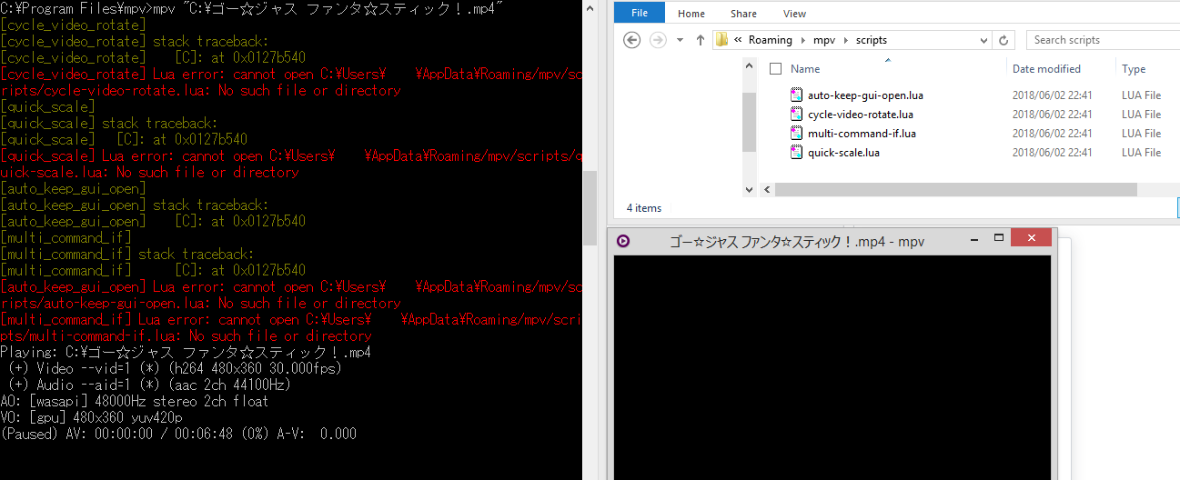
Task: Refresh the scripts folder view
Action: [1004, 40]
